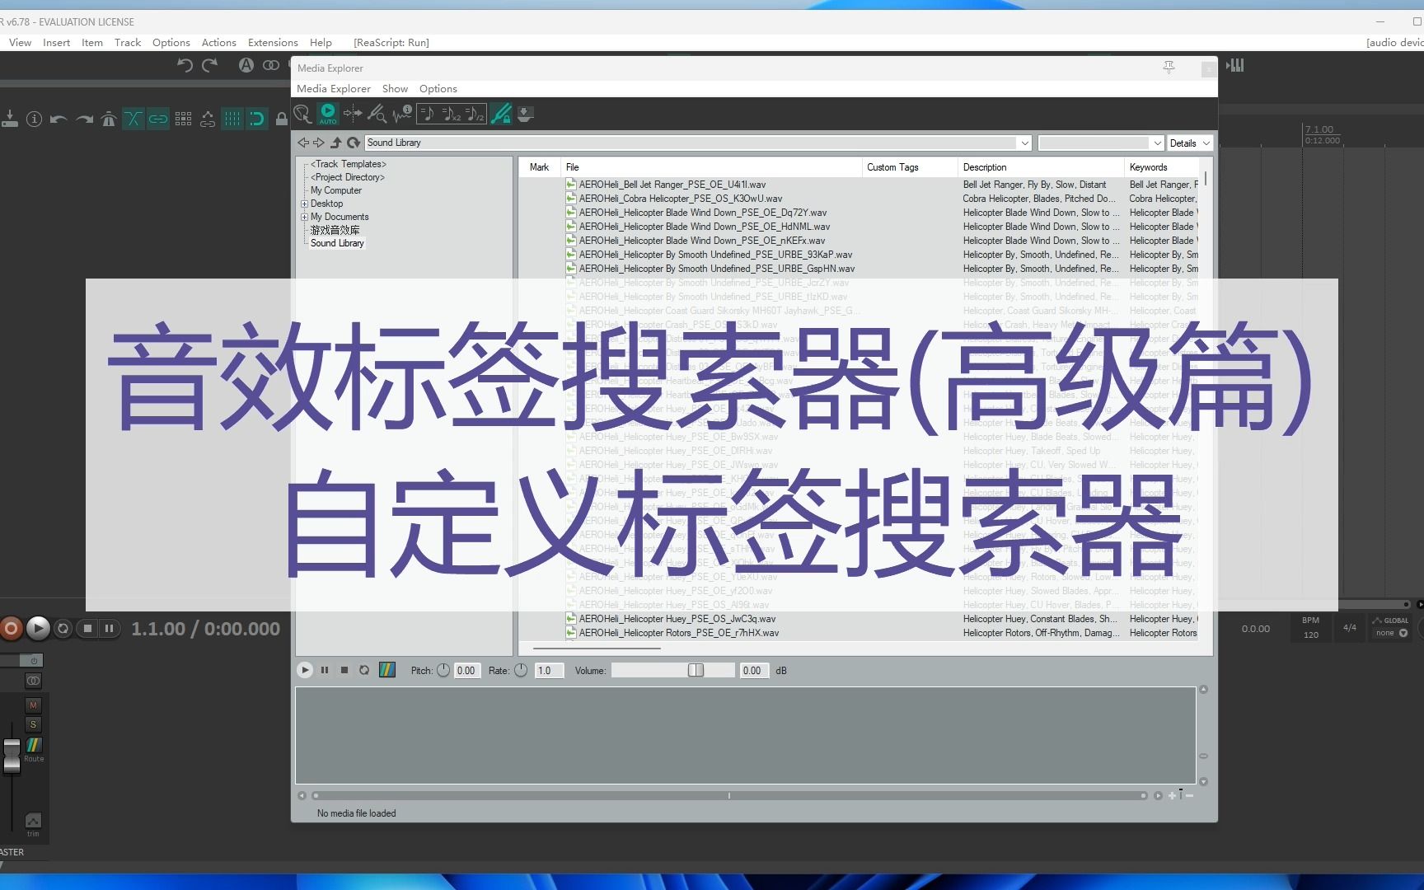The height and width of the screenshot is (890, 1424).
Task: Go back with the left arrow in Media Explorer
Action: 303,143
